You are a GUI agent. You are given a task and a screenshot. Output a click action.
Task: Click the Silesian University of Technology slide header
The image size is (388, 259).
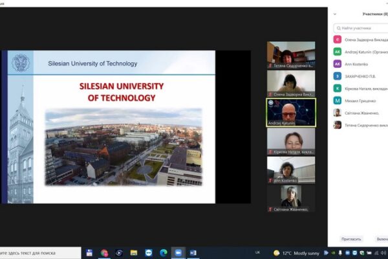point(92,63)
